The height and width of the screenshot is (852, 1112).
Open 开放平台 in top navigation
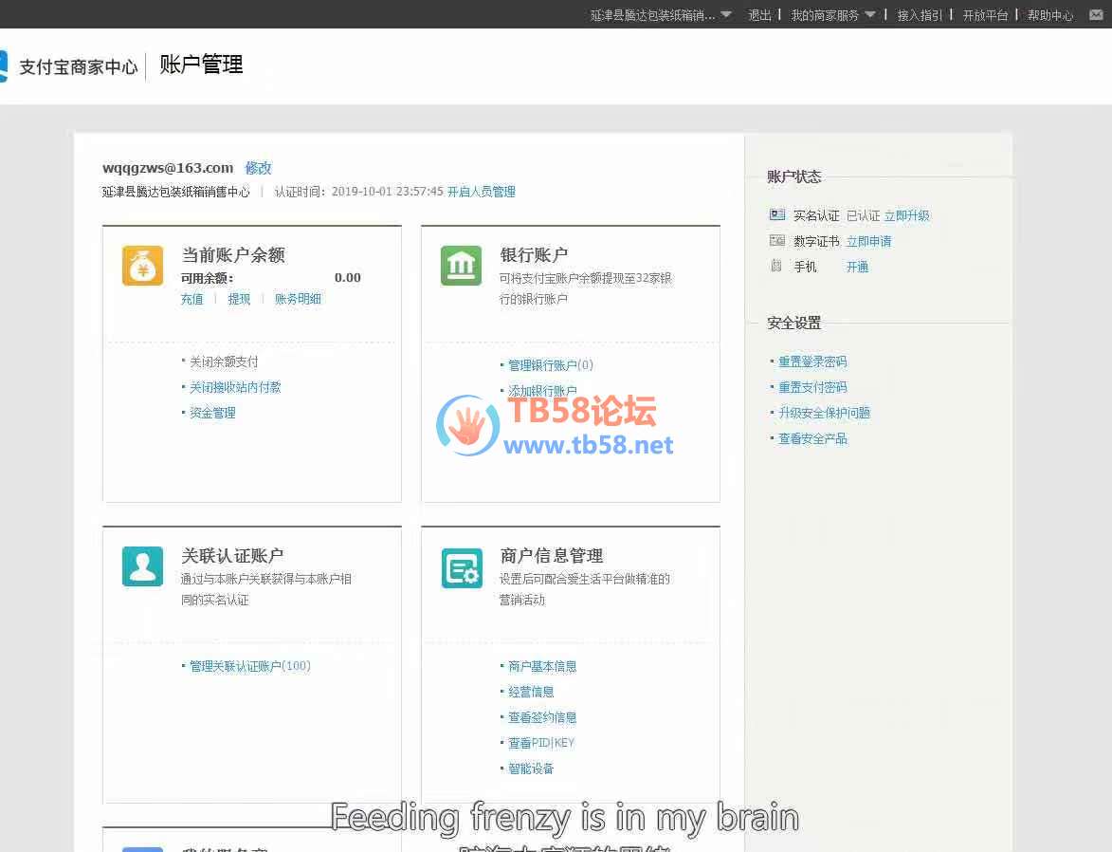pyautogui.click(x=985, y=15)
